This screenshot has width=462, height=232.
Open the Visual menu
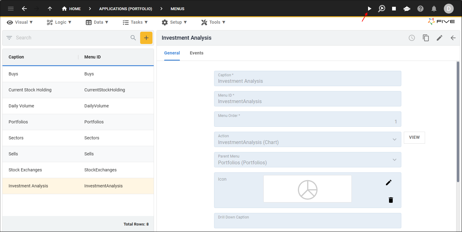point(20,22)
